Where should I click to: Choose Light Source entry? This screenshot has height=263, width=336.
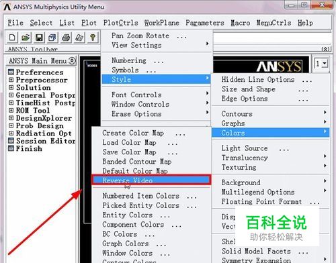271,148
